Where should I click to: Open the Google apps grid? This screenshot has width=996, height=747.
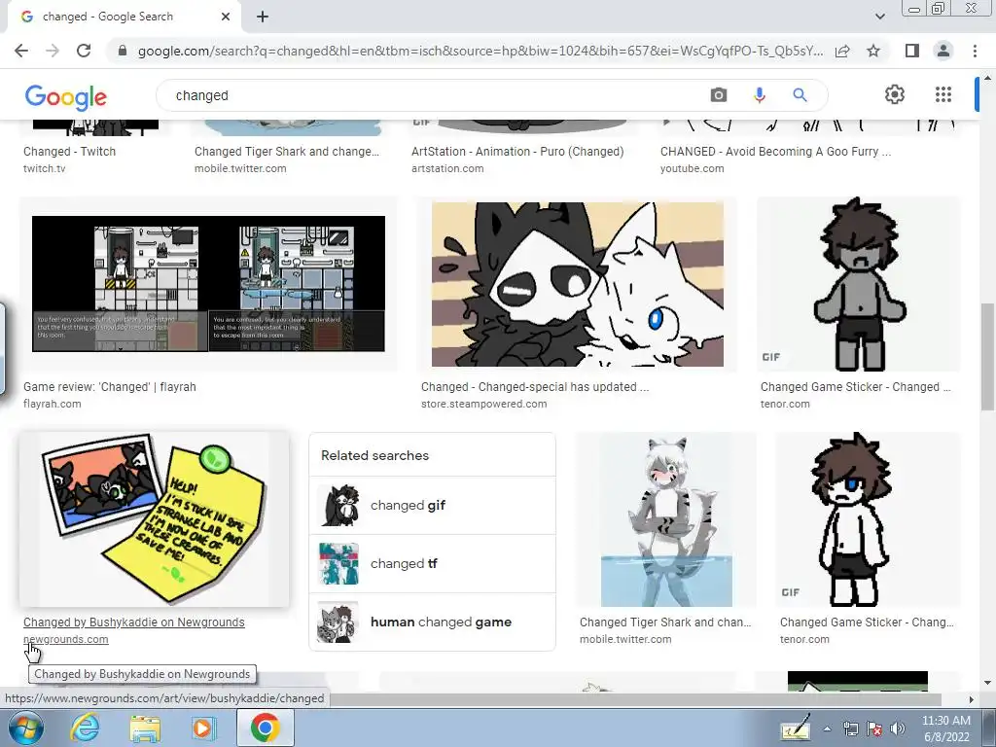pos(943,94)
